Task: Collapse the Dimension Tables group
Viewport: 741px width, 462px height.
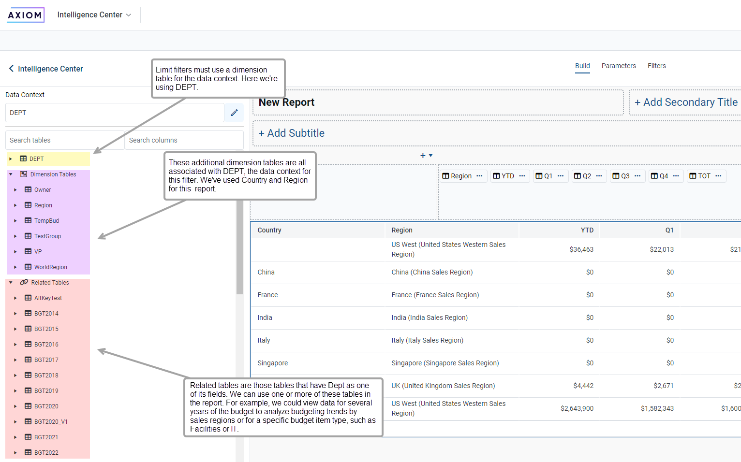Action: 11,174
